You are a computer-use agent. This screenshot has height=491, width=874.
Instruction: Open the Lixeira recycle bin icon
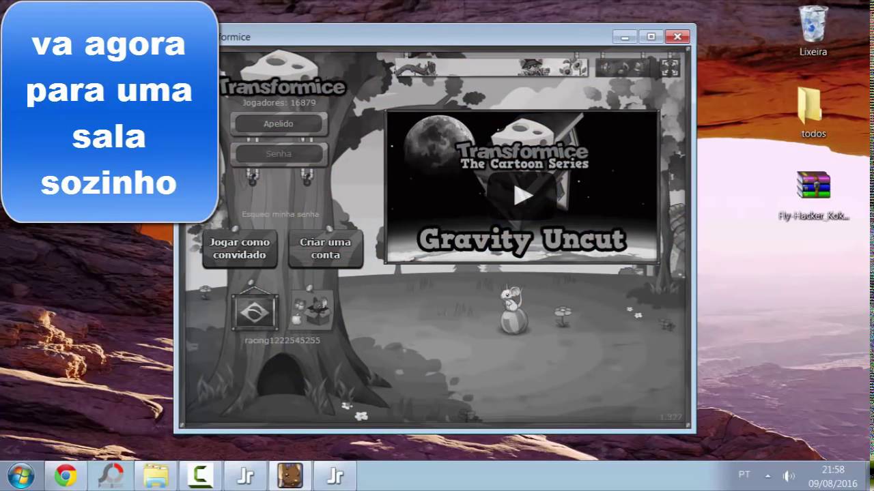click(813, 31)
